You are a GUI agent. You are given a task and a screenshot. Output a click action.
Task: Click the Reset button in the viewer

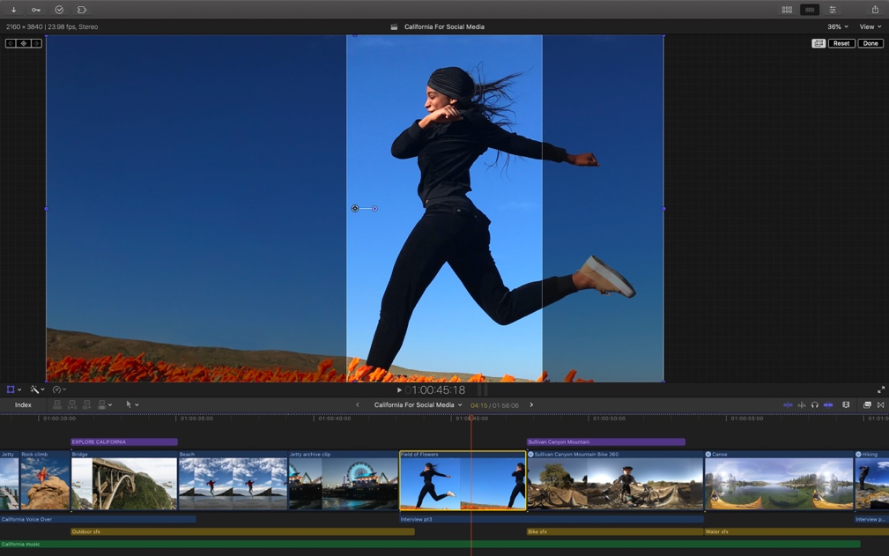click(841, 42)
